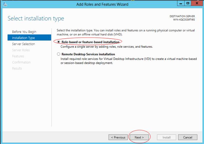Viewport: 204px width, 144px height.
Task: Click the Confirmation sidebar step
Action: (x=21, y=62)
